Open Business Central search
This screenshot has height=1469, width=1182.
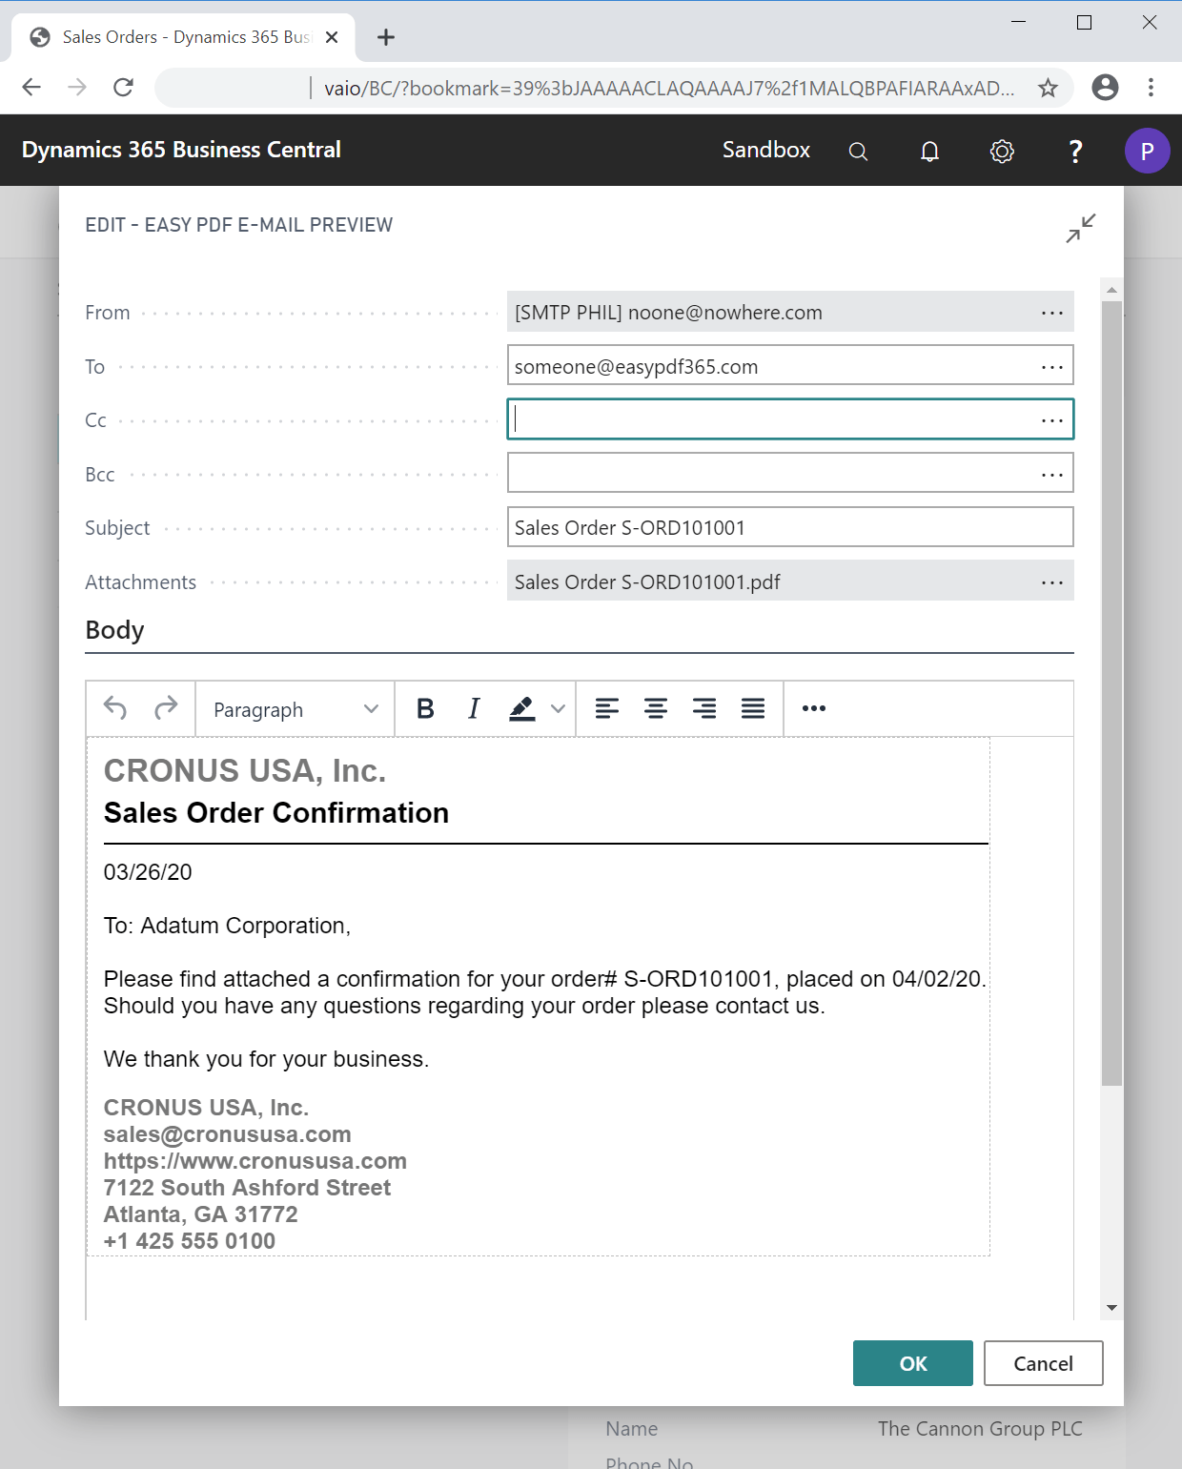point(857,151)
